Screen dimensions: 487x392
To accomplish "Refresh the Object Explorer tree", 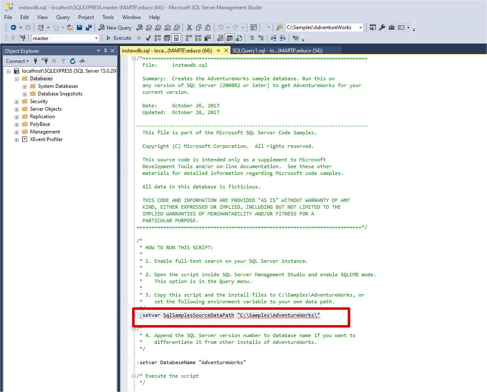I will coord(73,61).
